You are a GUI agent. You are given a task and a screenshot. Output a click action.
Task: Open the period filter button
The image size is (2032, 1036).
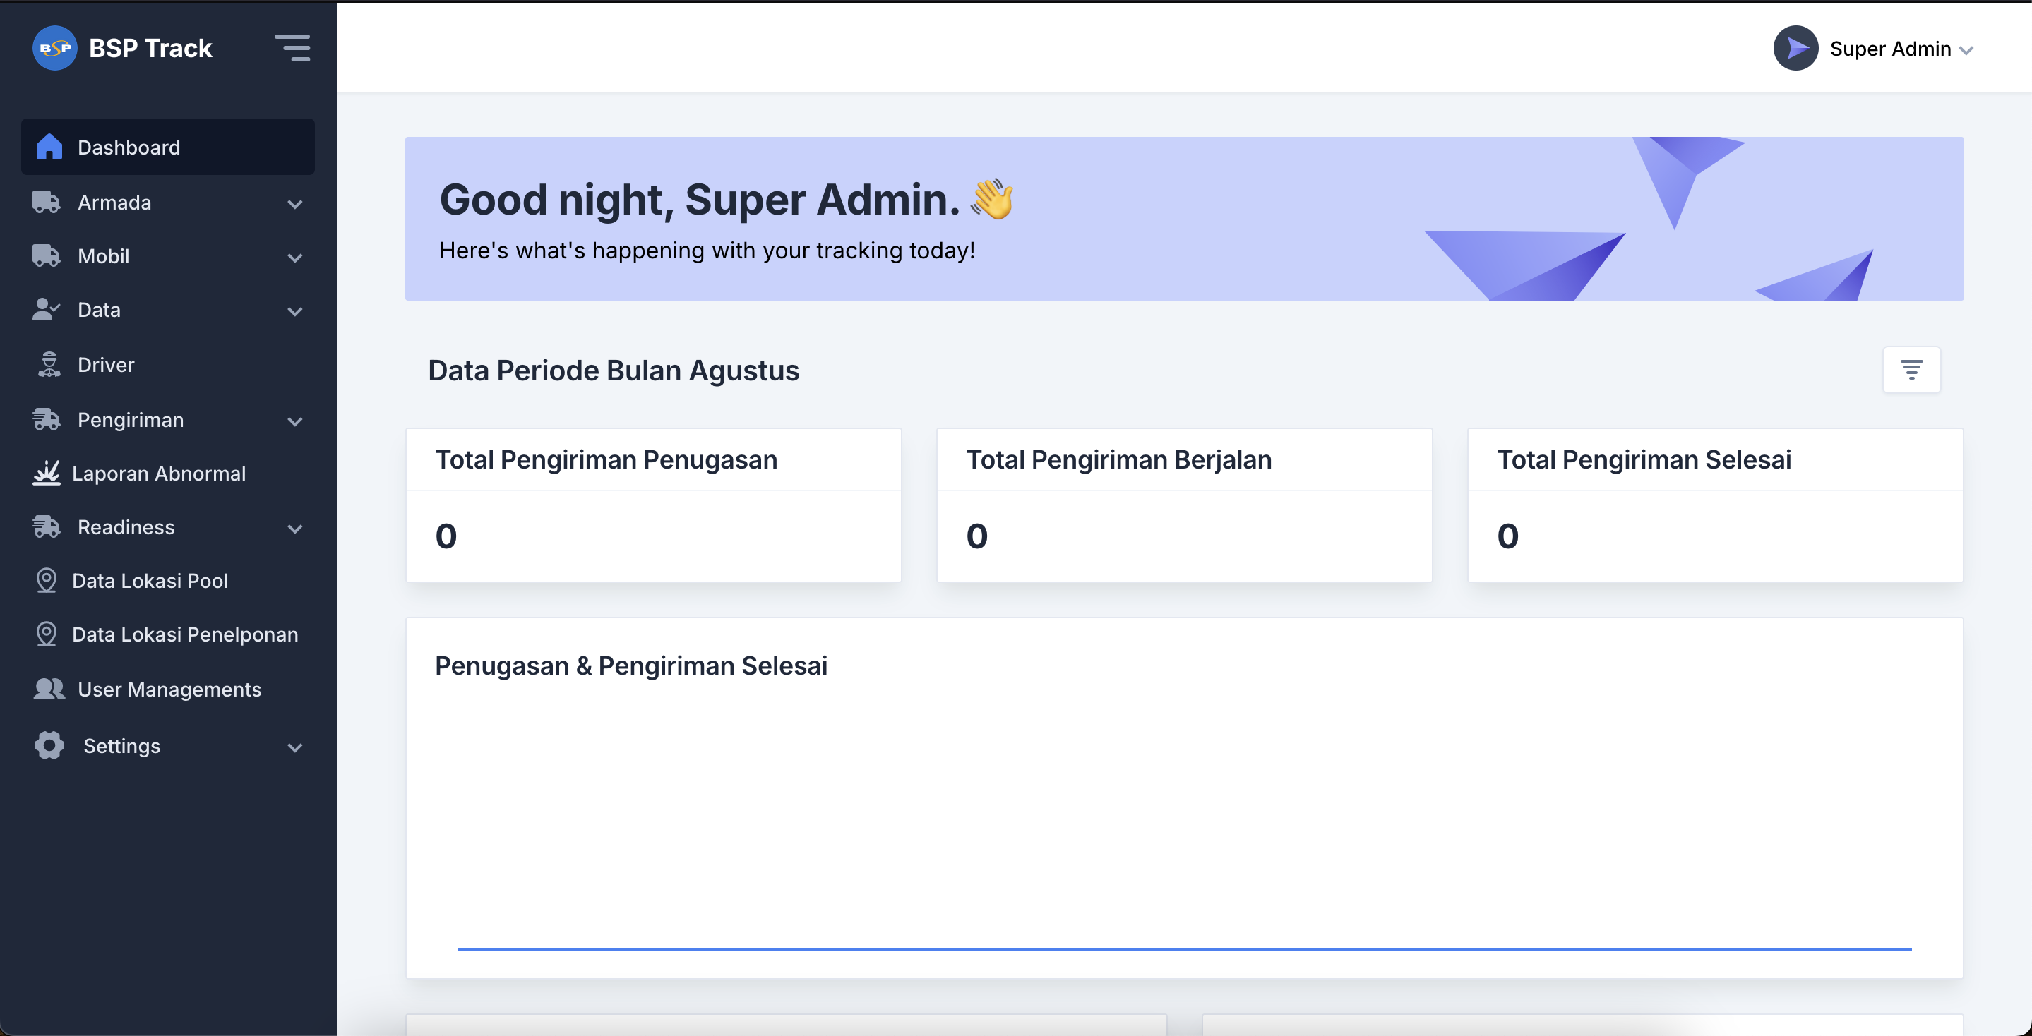click(x=1911, y=370)
